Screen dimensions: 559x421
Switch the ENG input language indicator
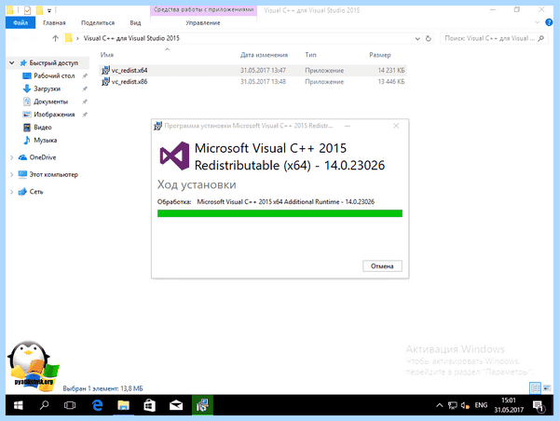(x=481, y=405)
